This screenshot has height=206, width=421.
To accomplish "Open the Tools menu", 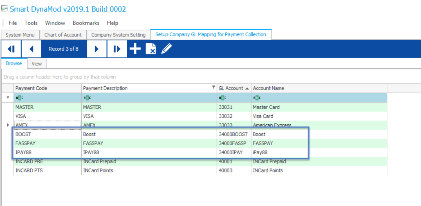I will tap(31, 23).
